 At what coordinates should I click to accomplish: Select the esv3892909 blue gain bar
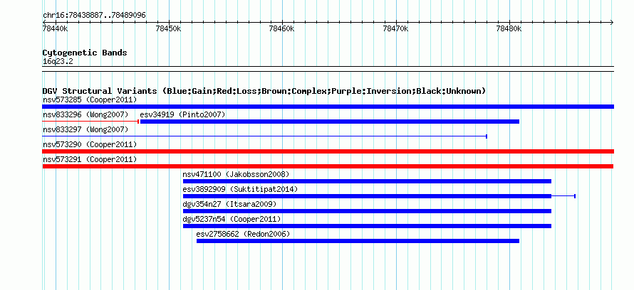click(x=367, y=196)
